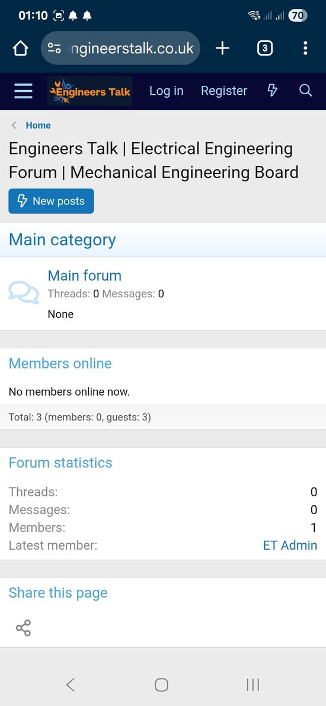Click the 'No members online now.' text
Viewport: 326px width, 706px height.
[x=69, y=391]
